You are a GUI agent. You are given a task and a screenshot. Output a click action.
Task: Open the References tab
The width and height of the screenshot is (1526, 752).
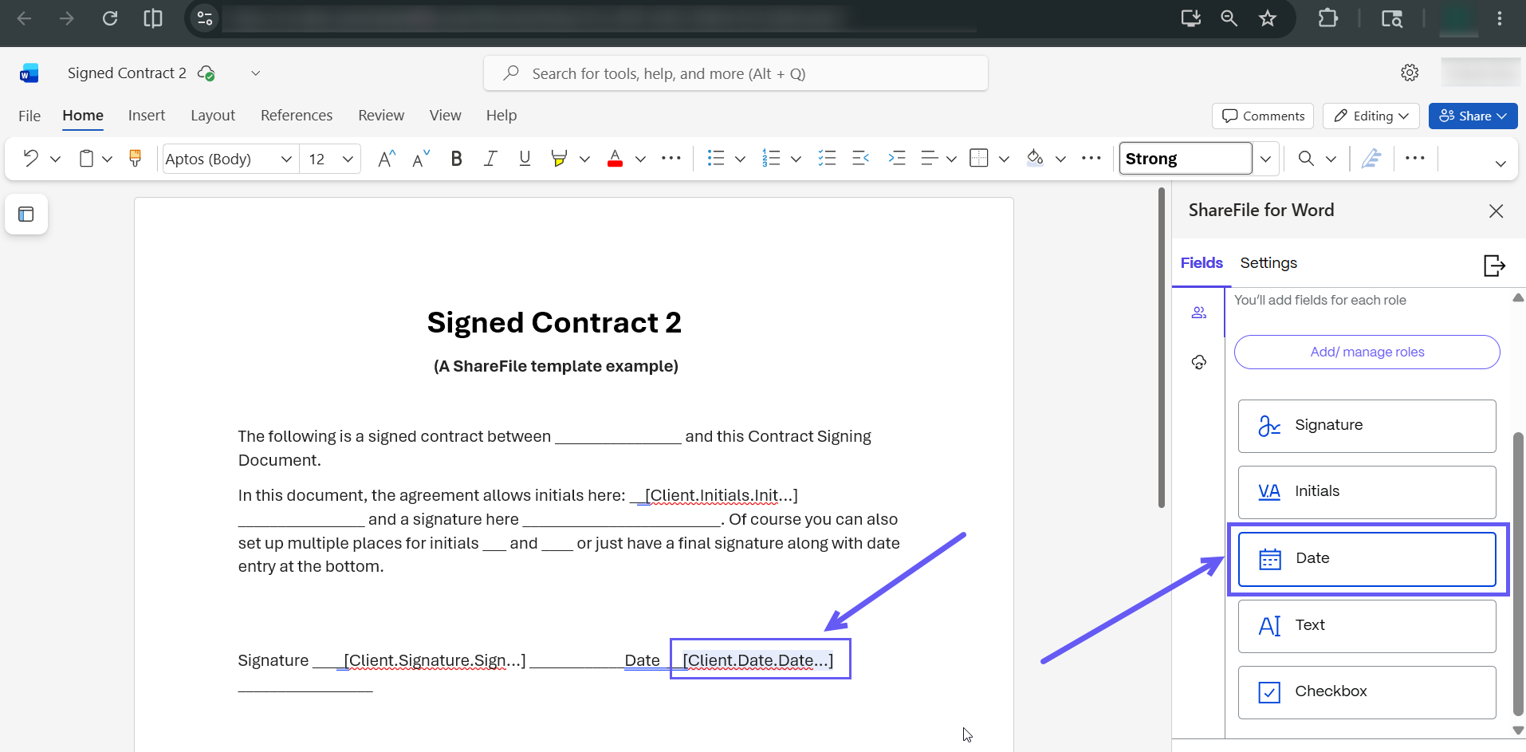[x=297, y=116]
